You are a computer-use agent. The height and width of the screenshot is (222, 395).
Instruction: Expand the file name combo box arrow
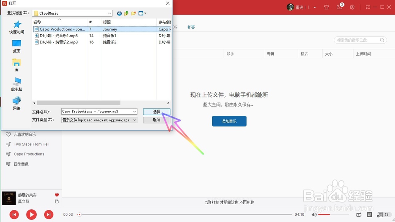[135, 111]
